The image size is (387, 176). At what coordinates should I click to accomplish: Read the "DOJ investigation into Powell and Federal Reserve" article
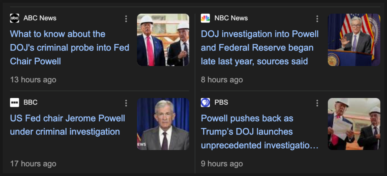coord(260,48)
